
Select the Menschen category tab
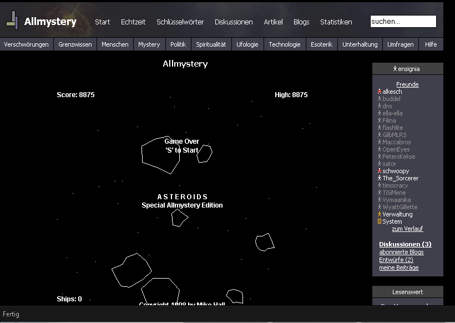tap(115, 44)
